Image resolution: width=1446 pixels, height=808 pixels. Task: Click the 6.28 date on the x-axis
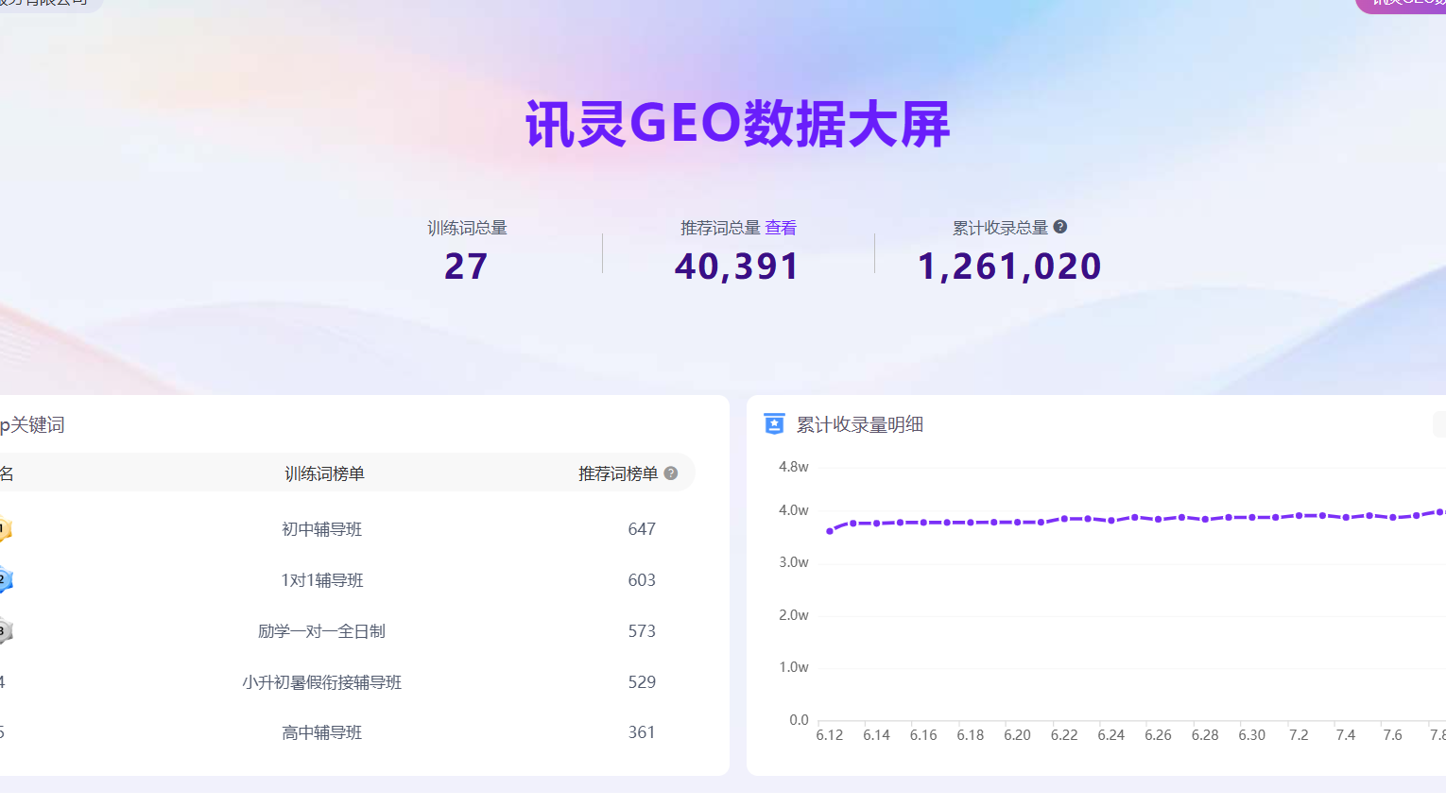1205,735
